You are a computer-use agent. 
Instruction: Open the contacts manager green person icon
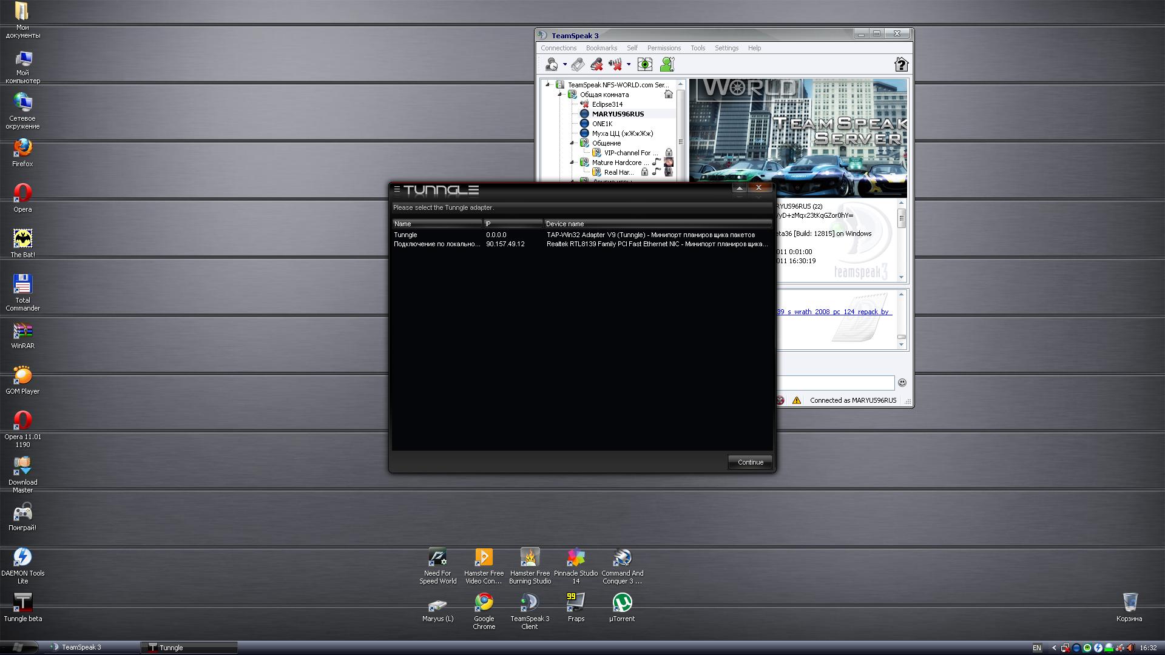(x=667, y=64)
